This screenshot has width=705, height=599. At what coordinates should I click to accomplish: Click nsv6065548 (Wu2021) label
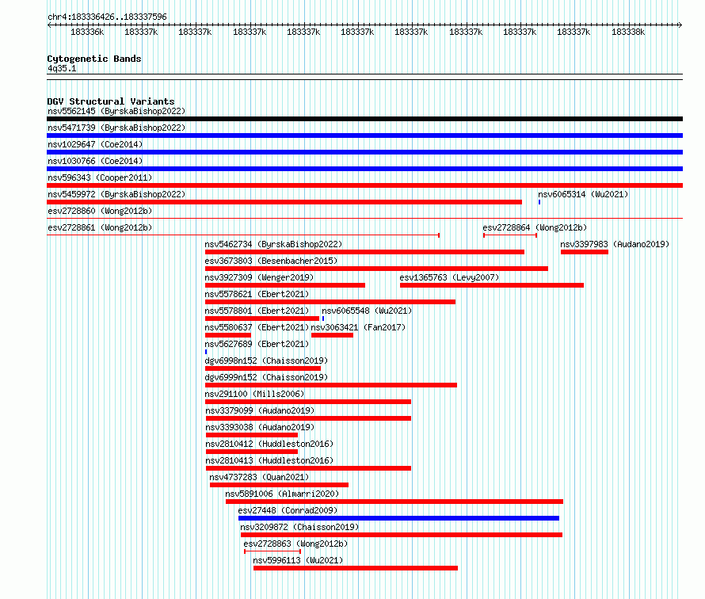(x=367, y=311)
